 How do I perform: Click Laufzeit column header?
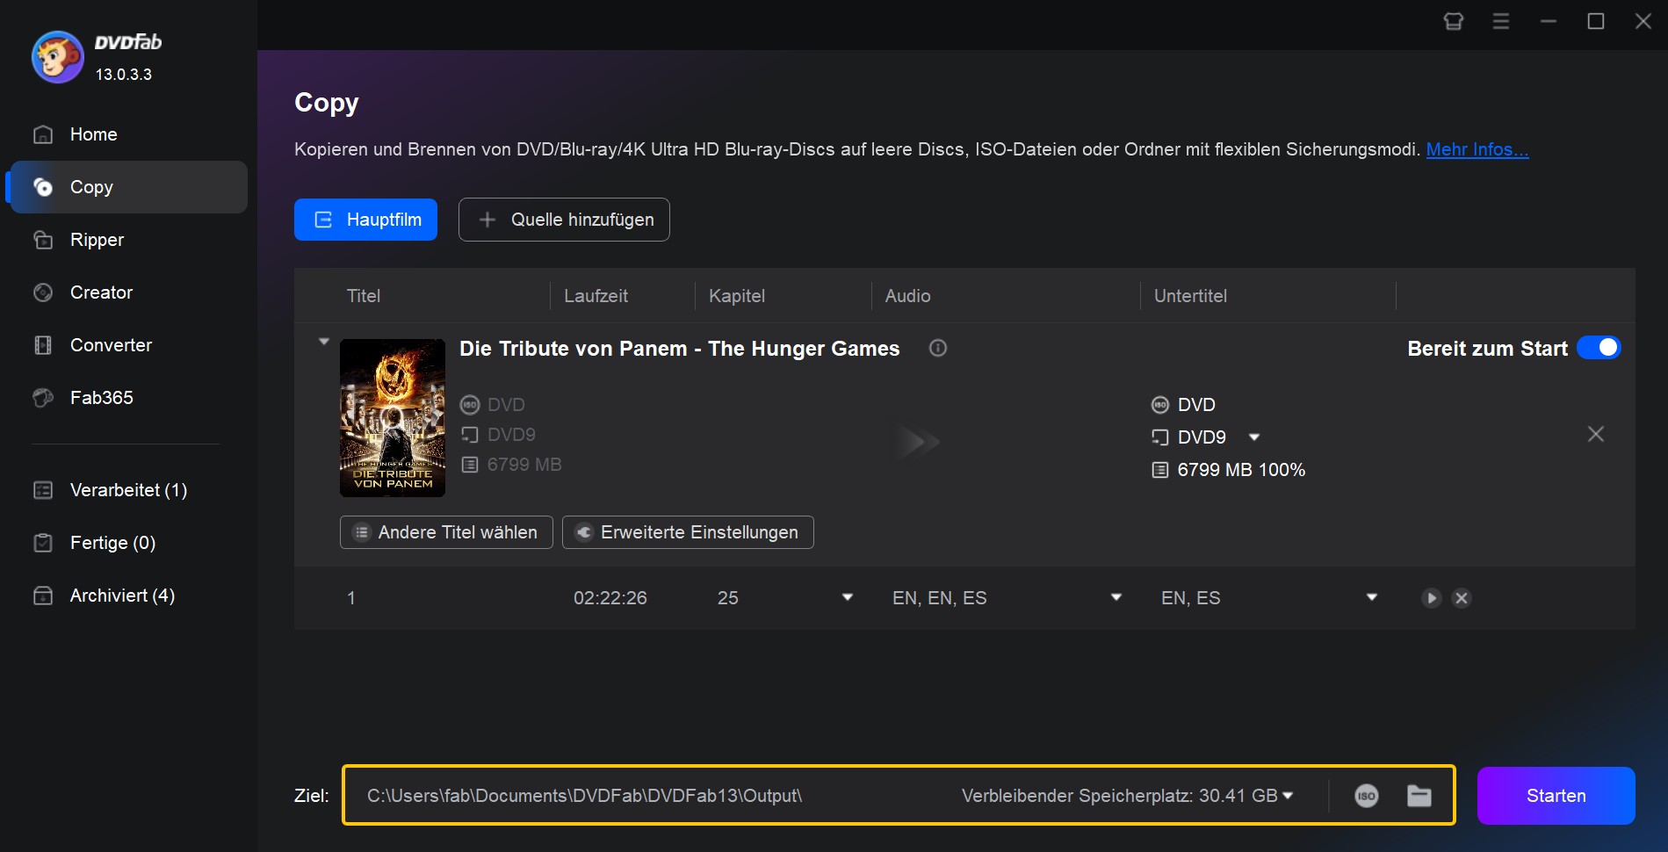tap(596, 296)
